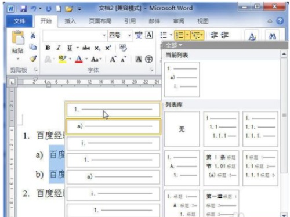Open the font size 四号 dropdown
Screen dimensions: 290x217
coord(129,35)
